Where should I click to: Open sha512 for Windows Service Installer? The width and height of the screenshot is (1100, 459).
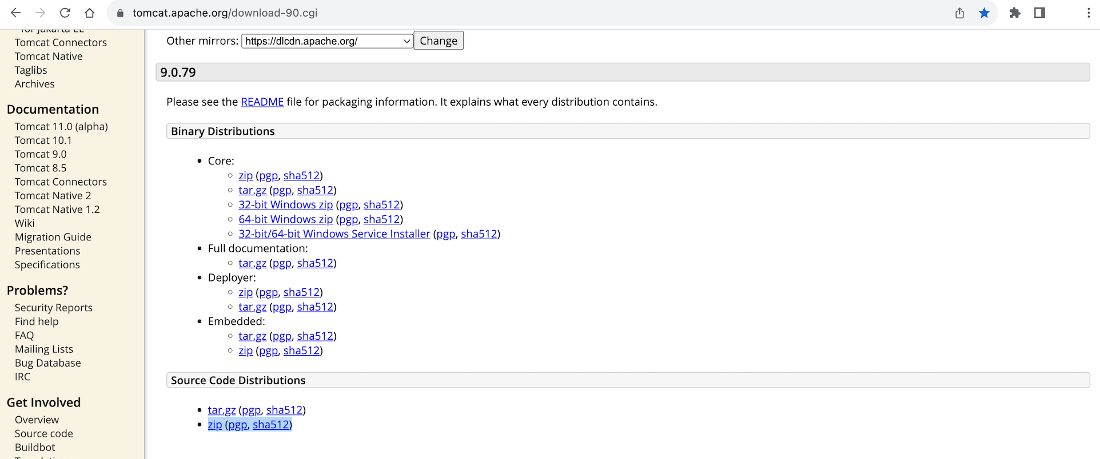coord(479,234)
